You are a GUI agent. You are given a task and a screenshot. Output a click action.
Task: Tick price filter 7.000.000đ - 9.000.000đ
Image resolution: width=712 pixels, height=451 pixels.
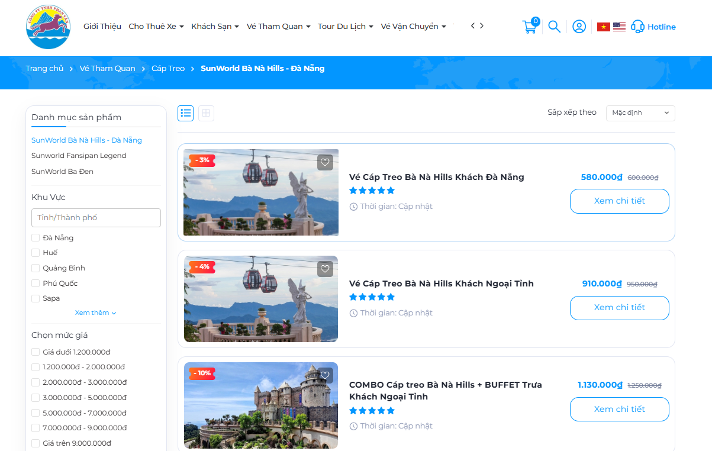coord(36,428)
